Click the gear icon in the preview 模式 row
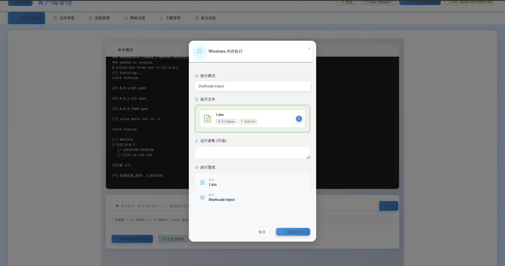Screen dimensions: 505x266 pos(202,197)
